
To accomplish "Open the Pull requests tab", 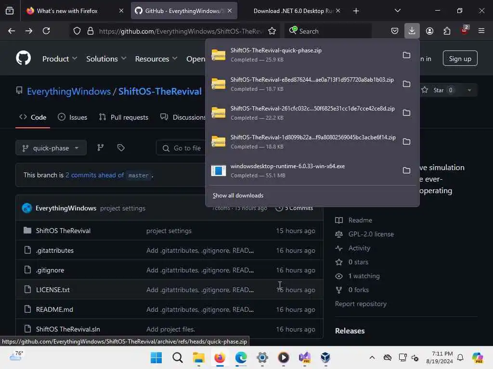I will (124, 117).
